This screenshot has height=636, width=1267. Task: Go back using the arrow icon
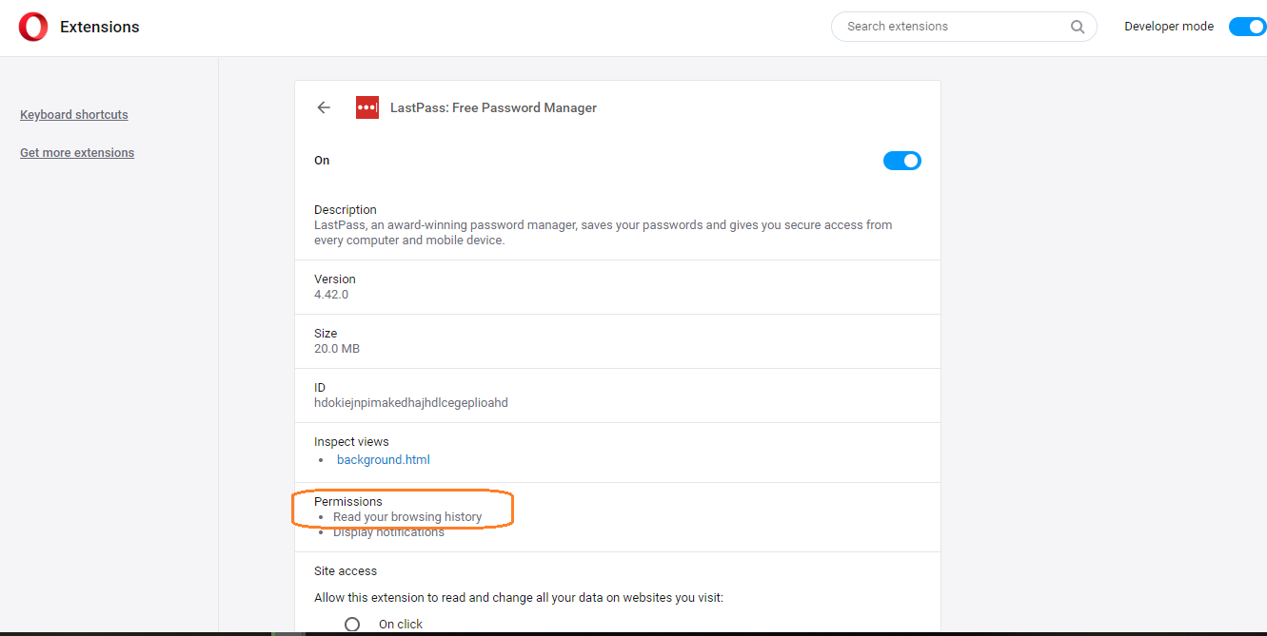[x=324, y=107]
